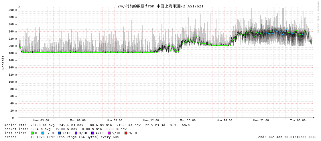
Task: Click the packet loss statistics line
Action: click(x=66, y=129)
